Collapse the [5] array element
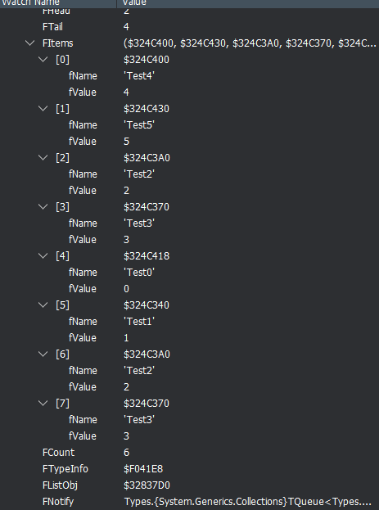Screen dimensions: 379x510 (43, 305)
